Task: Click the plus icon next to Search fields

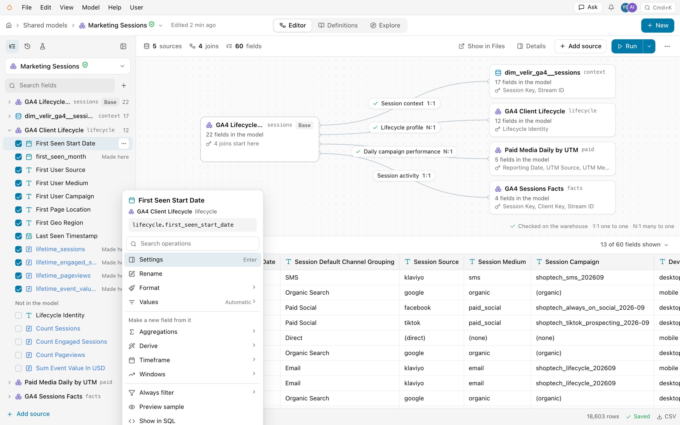Action: tap(124, 85)
